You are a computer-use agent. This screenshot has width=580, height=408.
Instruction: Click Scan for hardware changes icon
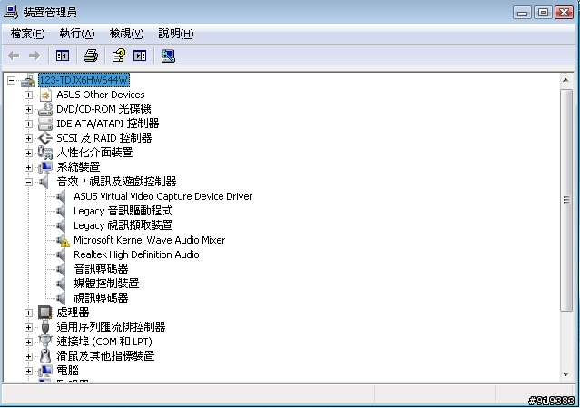[x=168, y=56]
